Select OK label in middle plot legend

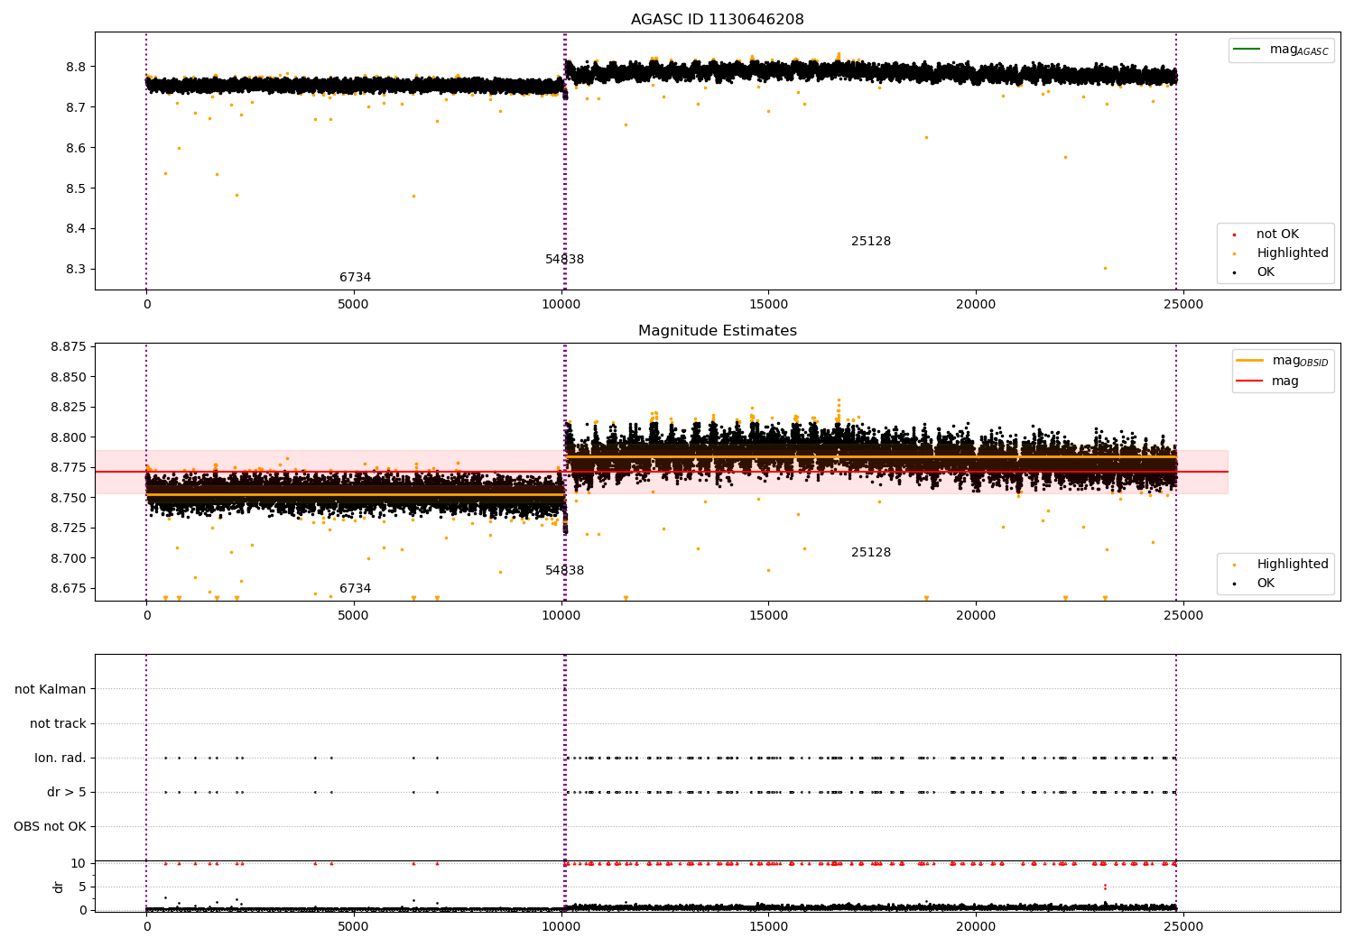click(x=1266, y=584)
